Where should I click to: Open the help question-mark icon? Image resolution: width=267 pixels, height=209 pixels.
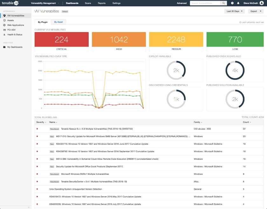(232, 3)
